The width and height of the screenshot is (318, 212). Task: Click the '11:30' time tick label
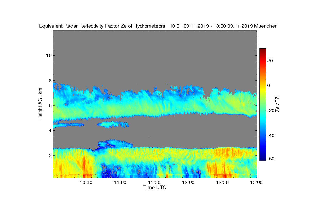(x=154, y=183)
